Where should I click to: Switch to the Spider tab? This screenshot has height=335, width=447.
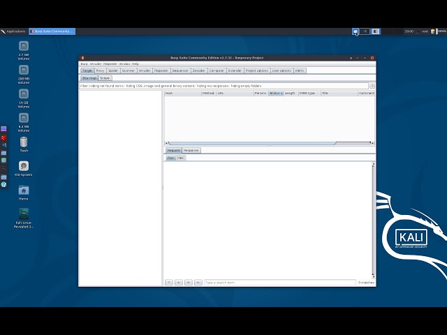coord(113,70)
